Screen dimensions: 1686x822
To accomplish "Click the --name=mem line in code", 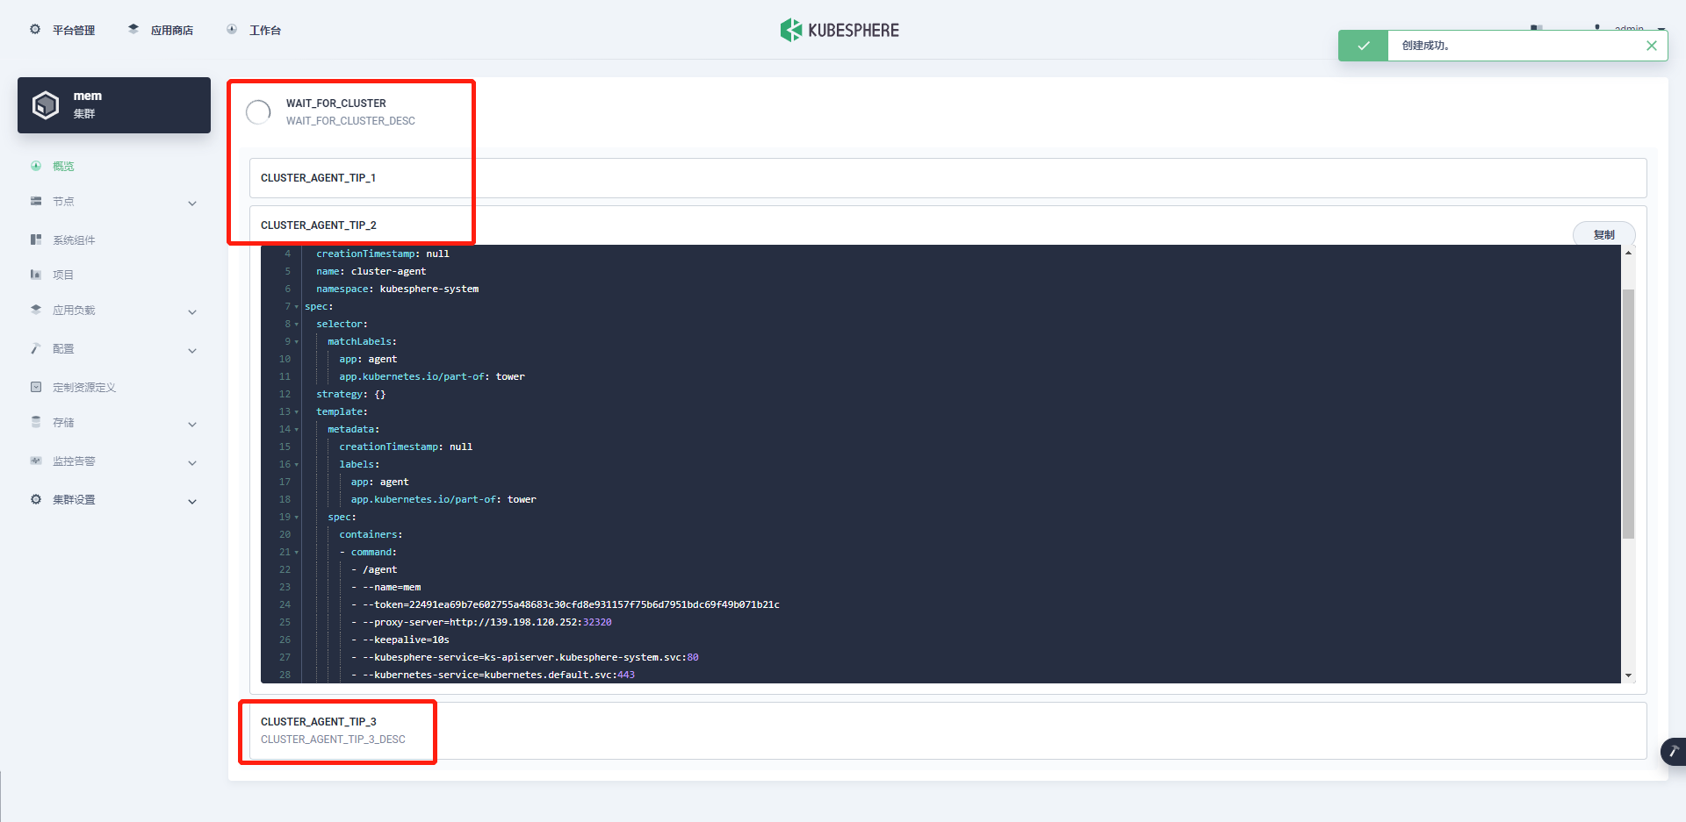I will (385, 587).
